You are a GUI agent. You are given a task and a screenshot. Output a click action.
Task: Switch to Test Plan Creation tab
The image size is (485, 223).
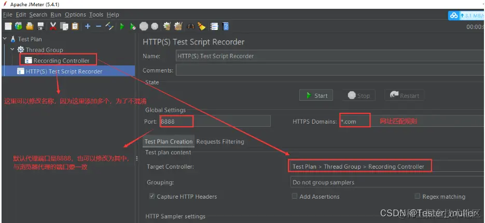[x=169, y=142]
